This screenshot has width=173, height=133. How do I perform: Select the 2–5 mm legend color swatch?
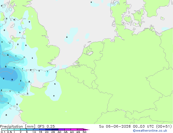pos(23,129)
